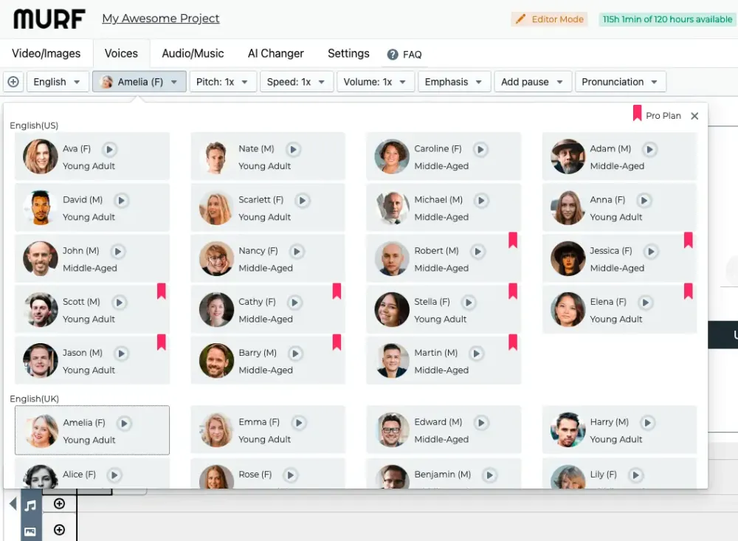This screenshot has height=541, width=738.
Task: Click the music note track icon
Action: 30,506
